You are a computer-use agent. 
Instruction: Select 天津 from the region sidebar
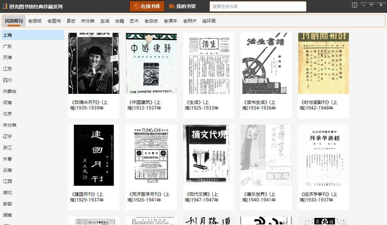click(8, 58)
